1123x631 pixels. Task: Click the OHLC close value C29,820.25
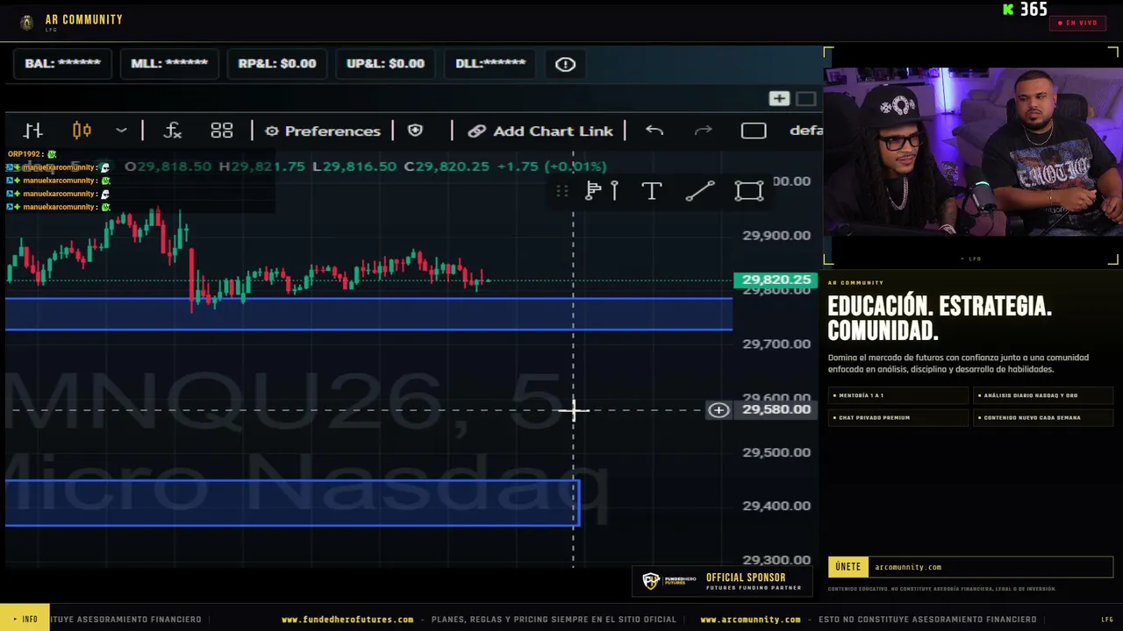[x=447, y=167]
